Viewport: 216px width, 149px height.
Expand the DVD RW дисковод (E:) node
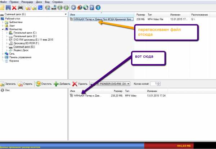click(x=7, y=40)
